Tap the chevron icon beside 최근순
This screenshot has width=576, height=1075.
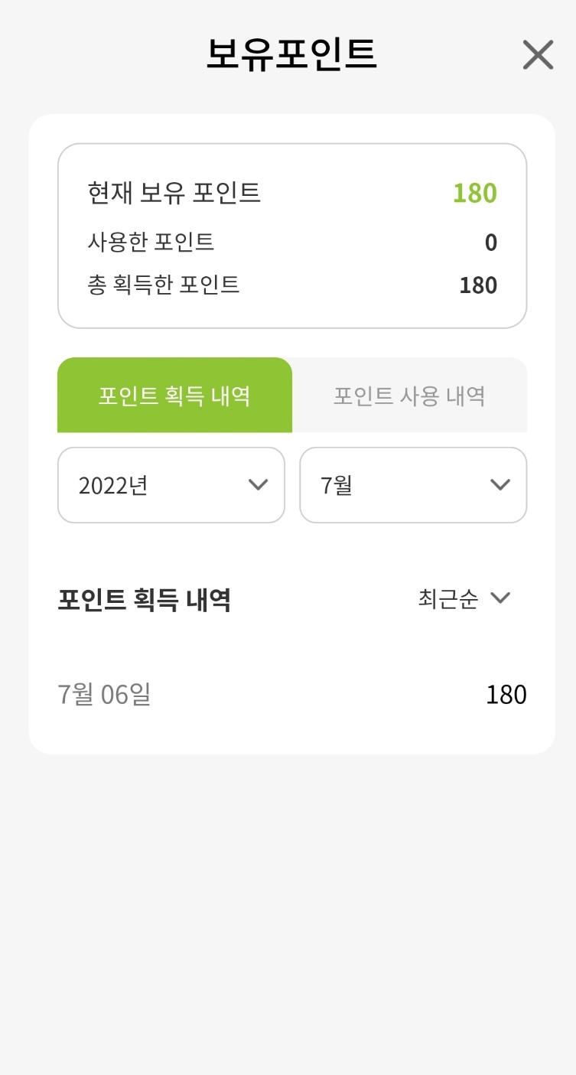(x=500, y=598)
